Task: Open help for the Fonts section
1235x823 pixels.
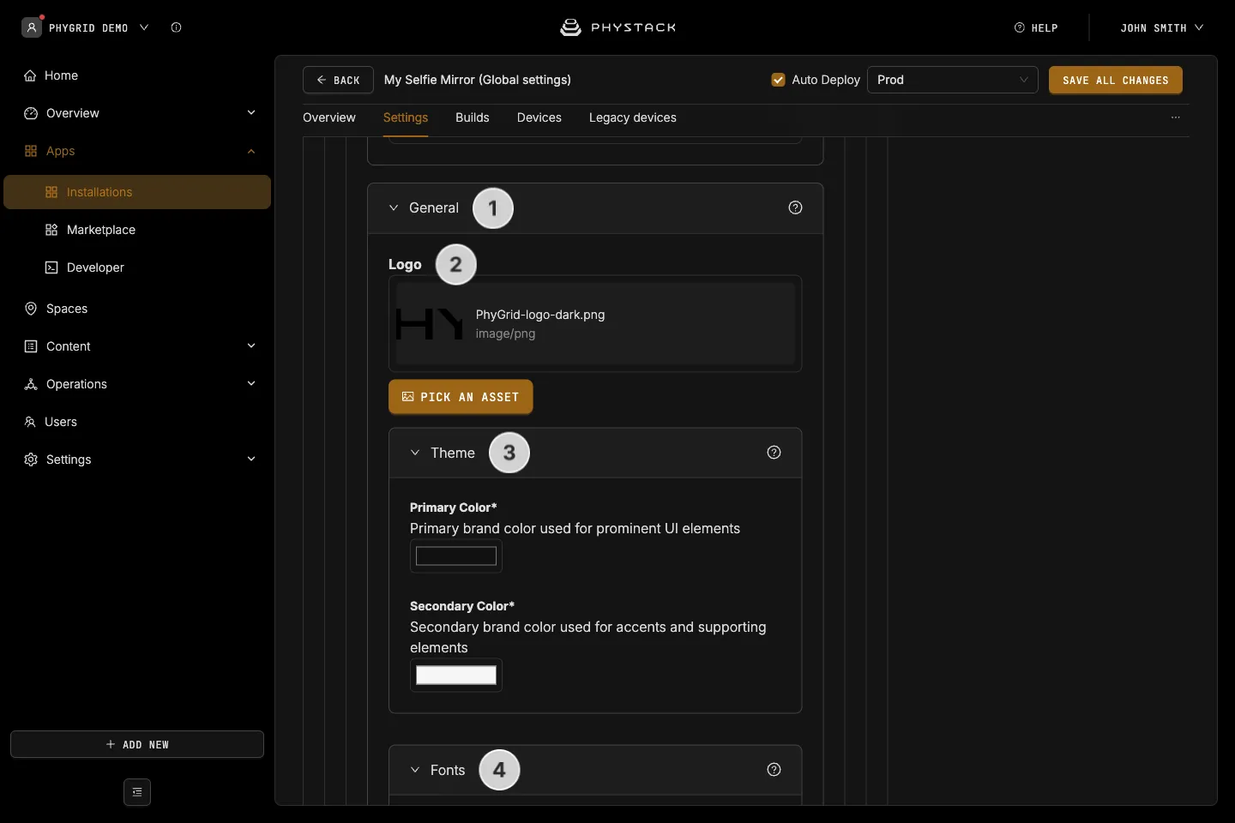Action: (774, 770)
